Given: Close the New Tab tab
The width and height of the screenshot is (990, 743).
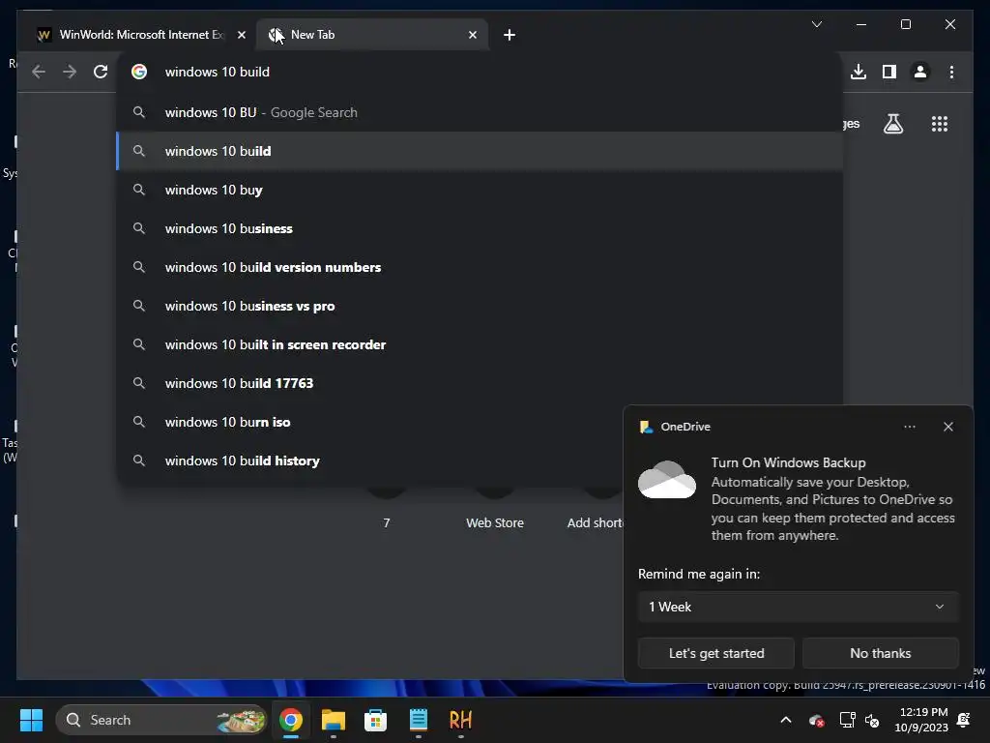Looking at the screenshot, I should (x=473, y=35).
